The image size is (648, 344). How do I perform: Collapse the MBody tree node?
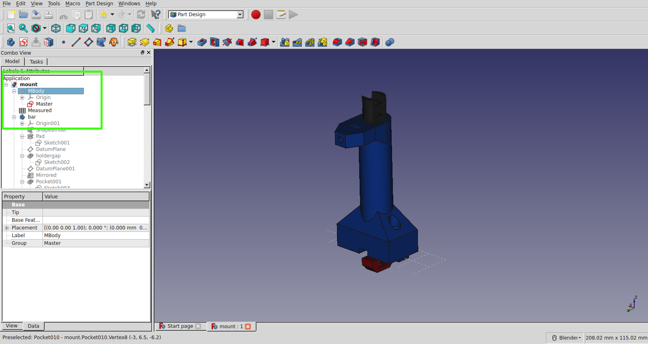pyautogui.click(x=14, y=91)
